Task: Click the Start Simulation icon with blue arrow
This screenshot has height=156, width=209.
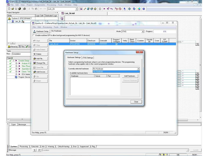Action: (125, 9)
